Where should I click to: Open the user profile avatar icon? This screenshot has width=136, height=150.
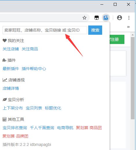pos(120,18)
